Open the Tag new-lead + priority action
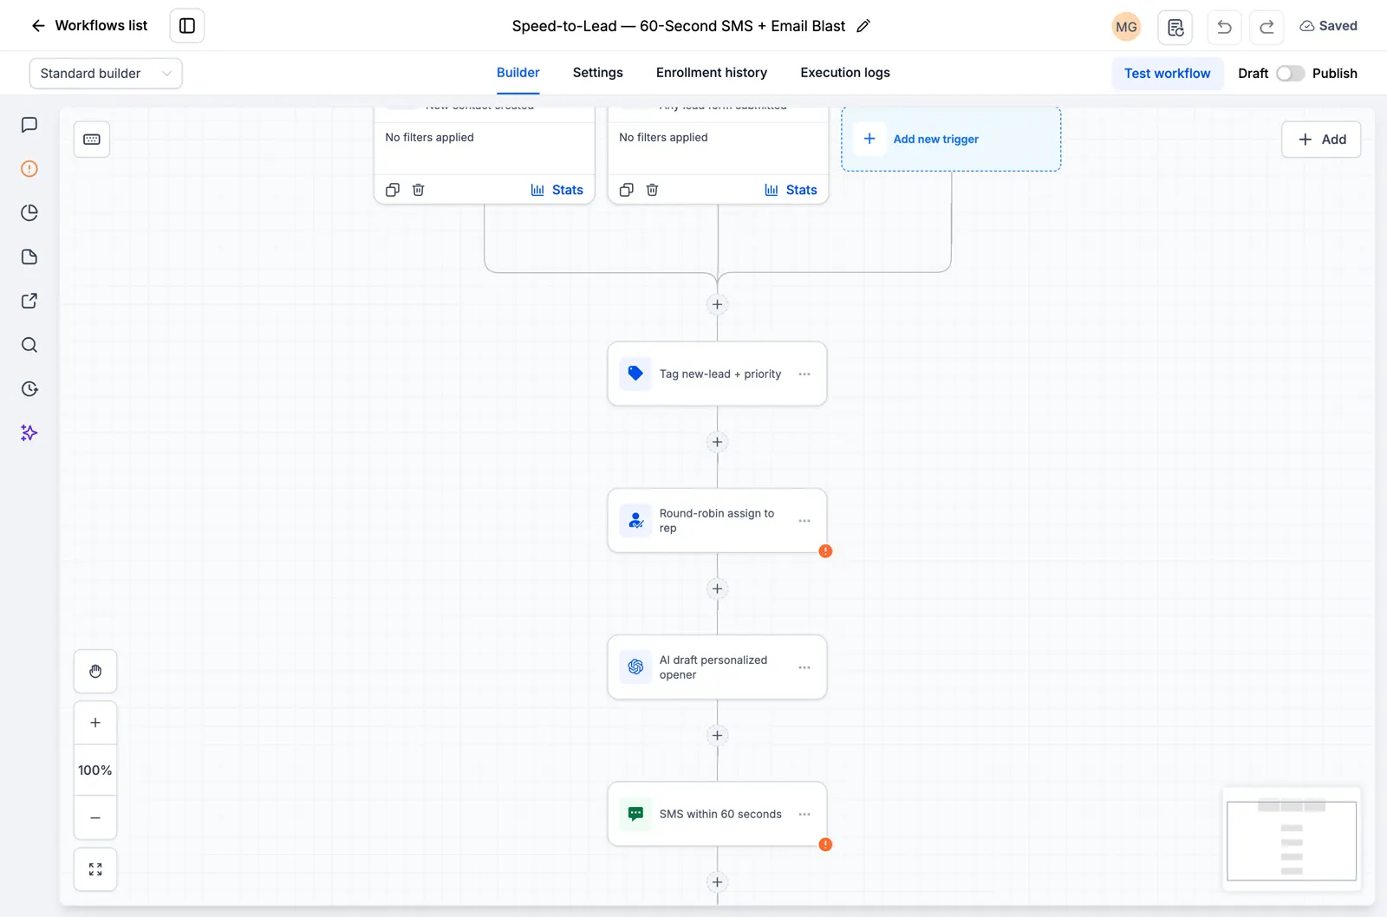Screen dimensions: 1387x917 point(717,374)
